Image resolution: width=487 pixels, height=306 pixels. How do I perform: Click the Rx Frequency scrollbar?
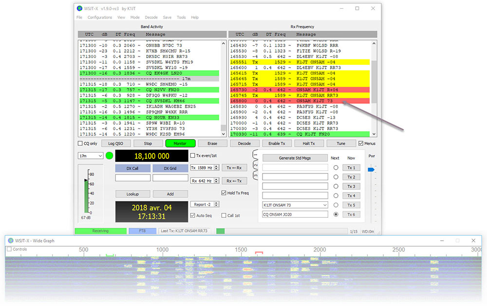(374, 88)
